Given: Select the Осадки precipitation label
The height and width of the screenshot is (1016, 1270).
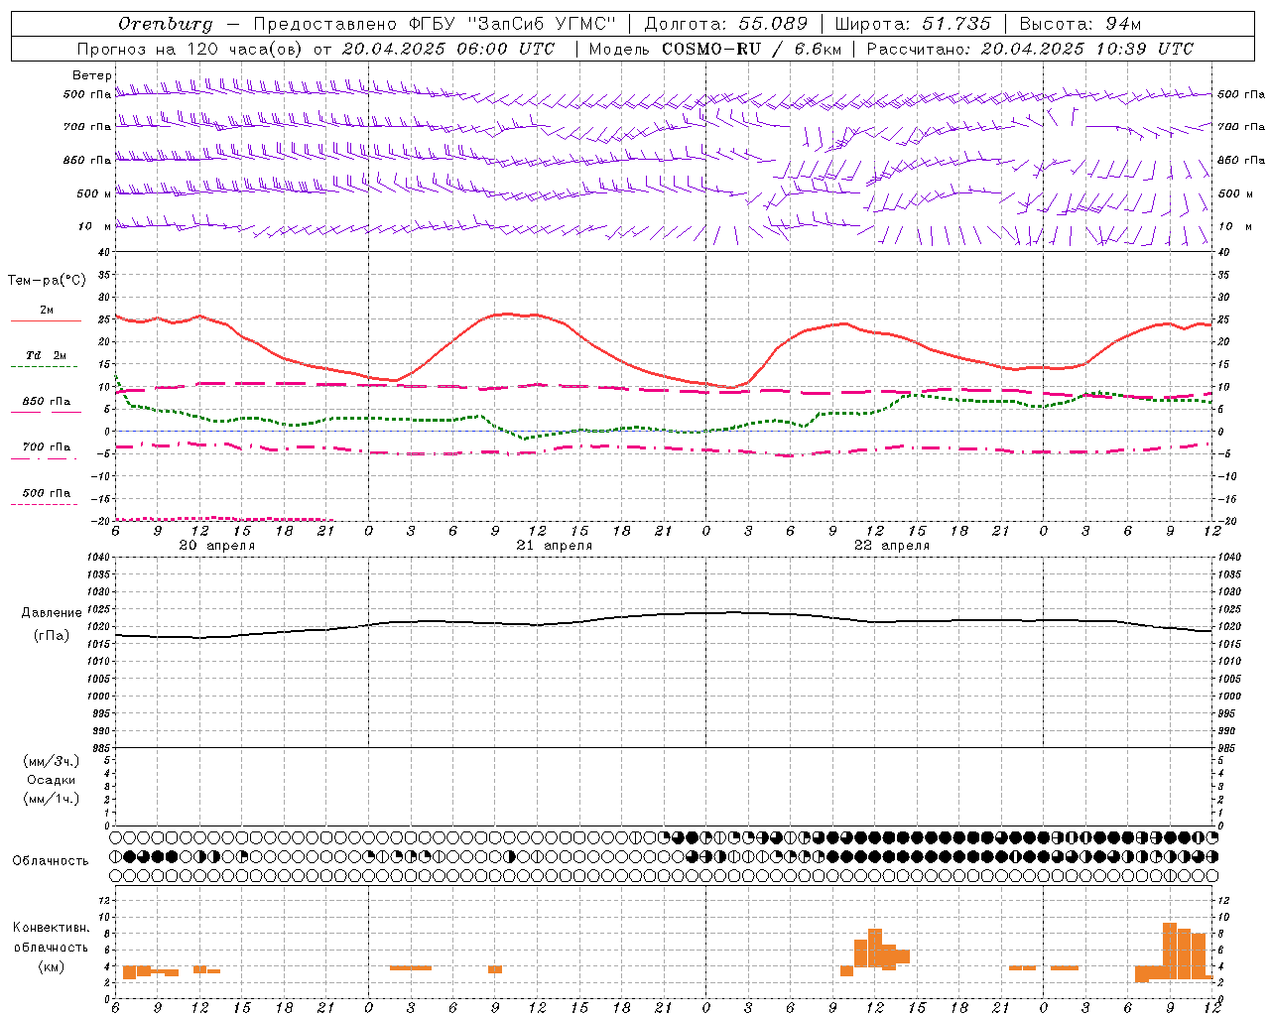Looking at the screenshot, I should 52,780.
